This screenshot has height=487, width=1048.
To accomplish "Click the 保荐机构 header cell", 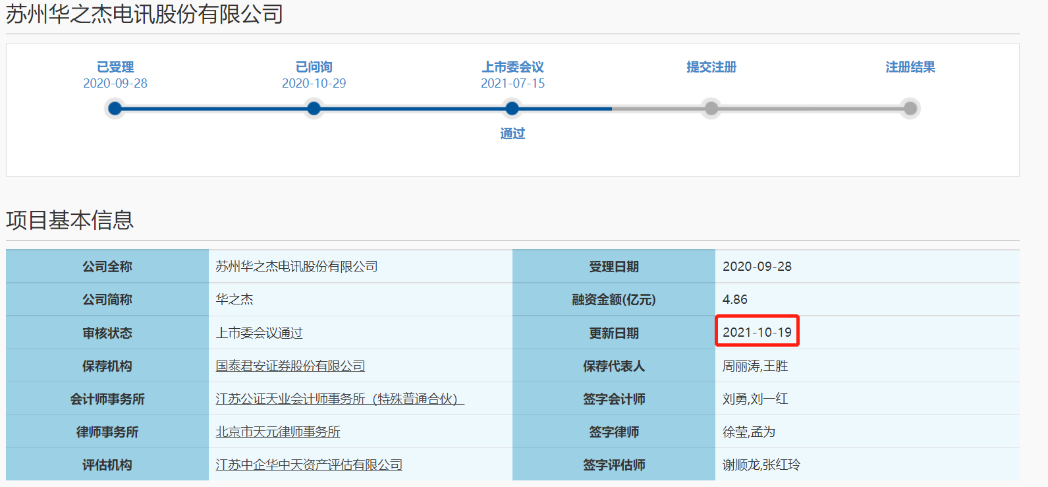I will click(x=107, y=366).
